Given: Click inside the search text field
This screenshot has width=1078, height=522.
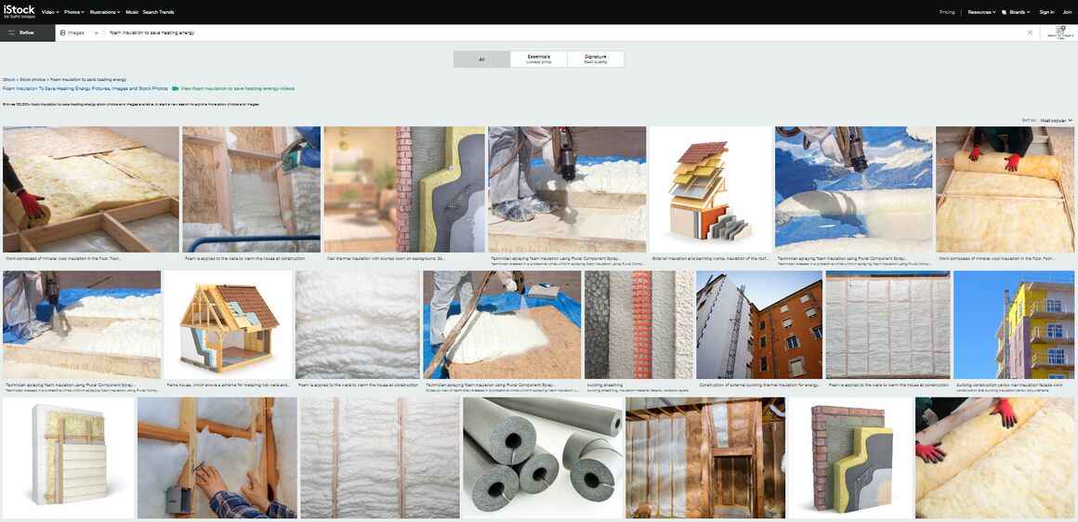Looking at the screenshot, I should 558,33.
